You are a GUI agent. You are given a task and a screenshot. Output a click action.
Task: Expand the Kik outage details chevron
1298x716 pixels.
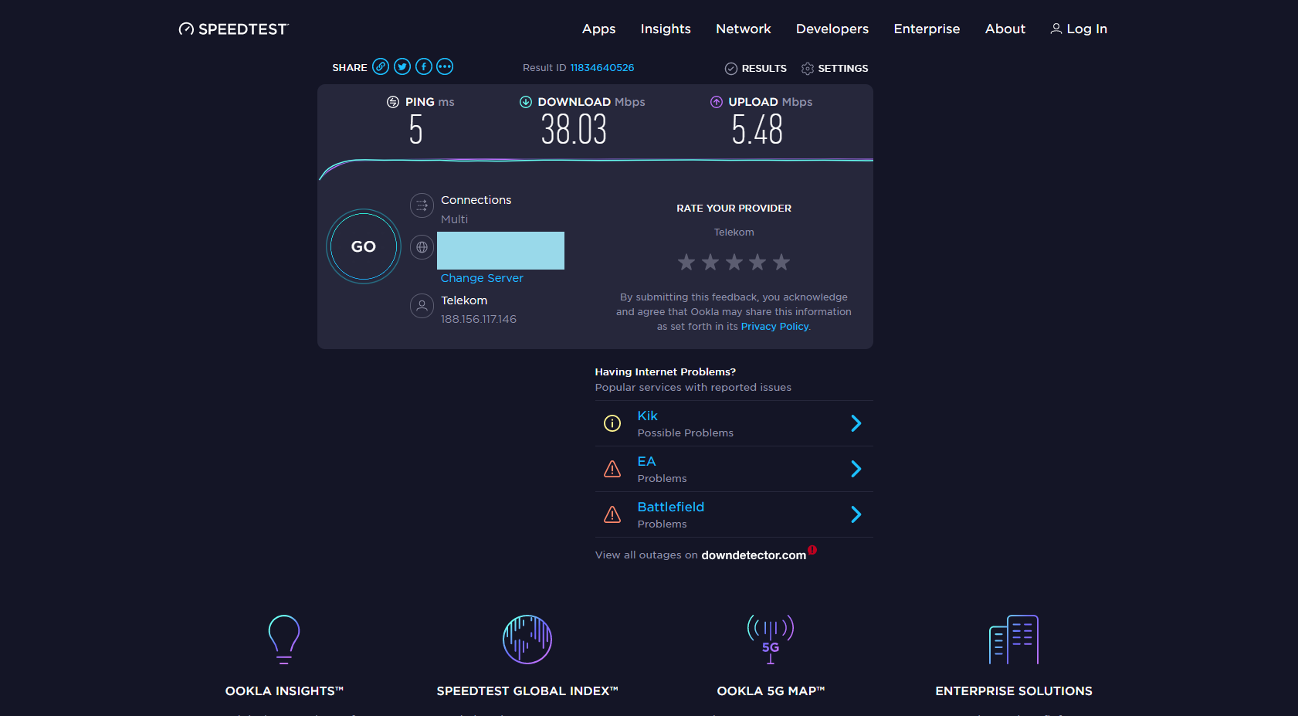[x=856, y=423]
